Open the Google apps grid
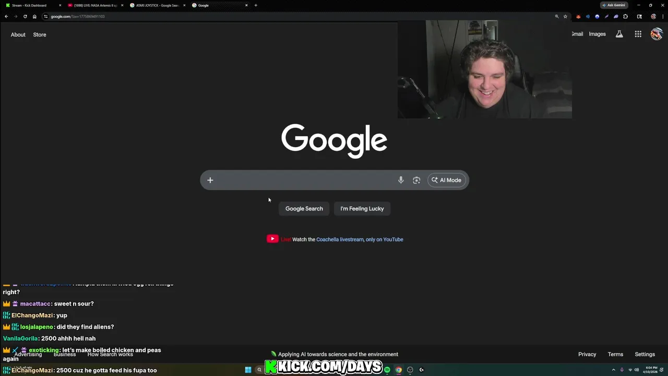The height and width of the screenshot is (376, 668). pyautogui.click(x=638, y=34)
